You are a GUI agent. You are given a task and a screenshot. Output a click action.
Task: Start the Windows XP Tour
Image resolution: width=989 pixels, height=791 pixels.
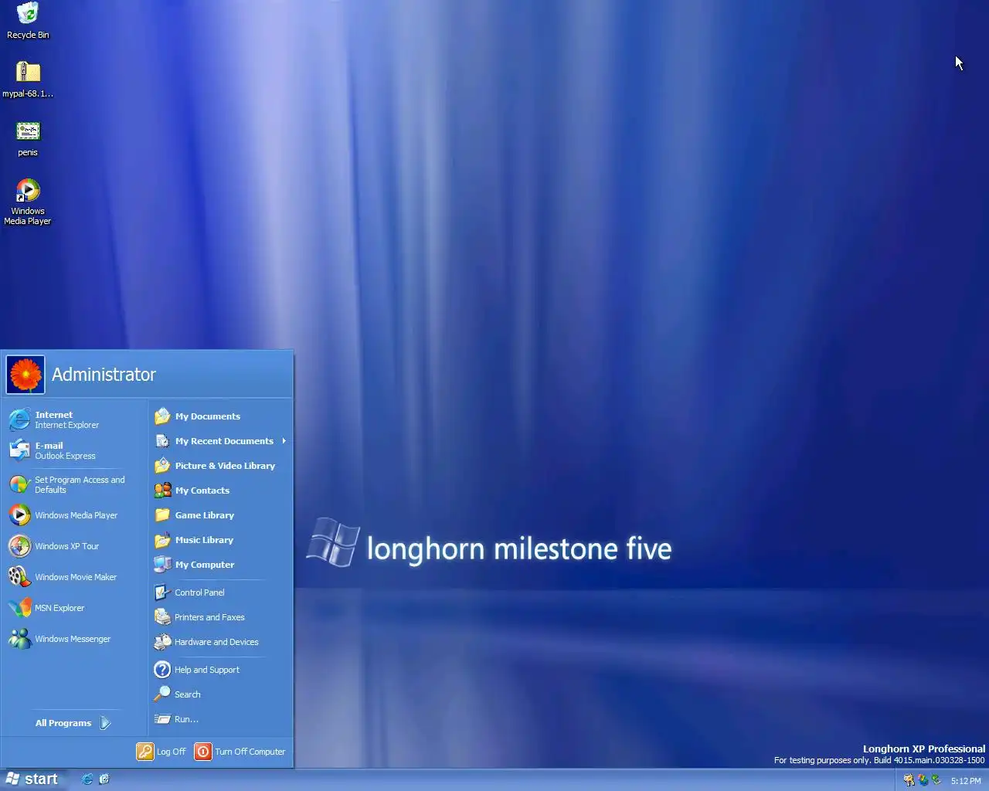point(74,546)
